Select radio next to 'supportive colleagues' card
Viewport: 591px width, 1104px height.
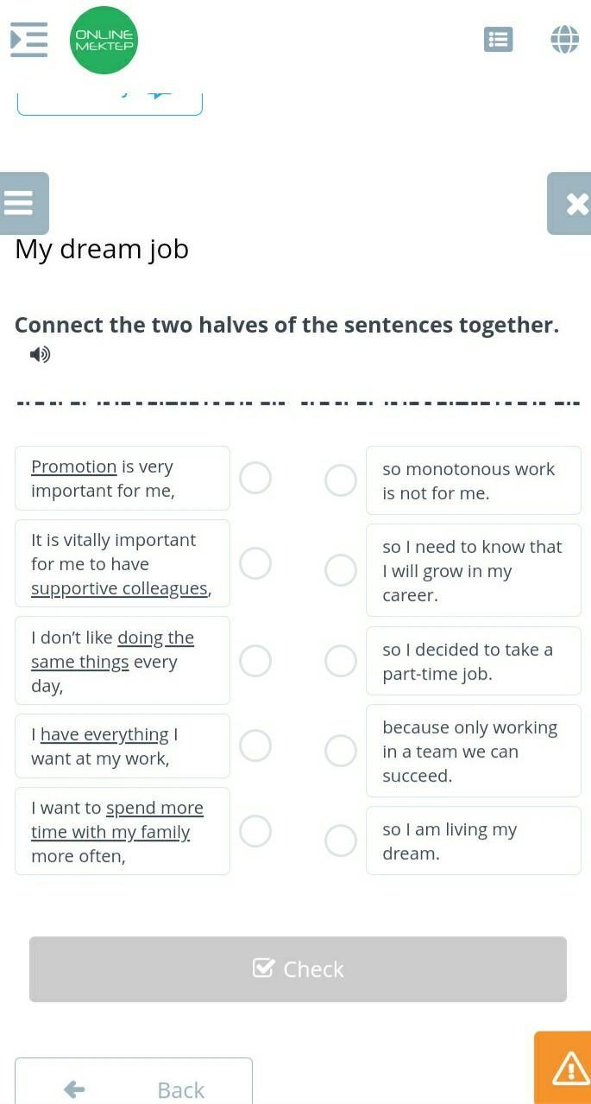point(255,563)
